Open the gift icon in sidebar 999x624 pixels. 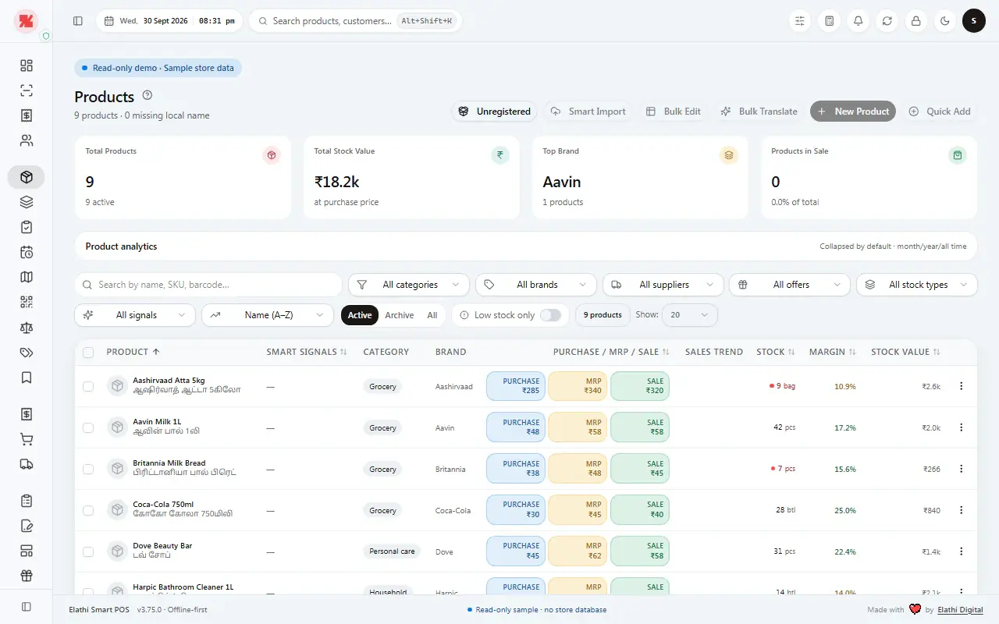click(x=27, y=576)
